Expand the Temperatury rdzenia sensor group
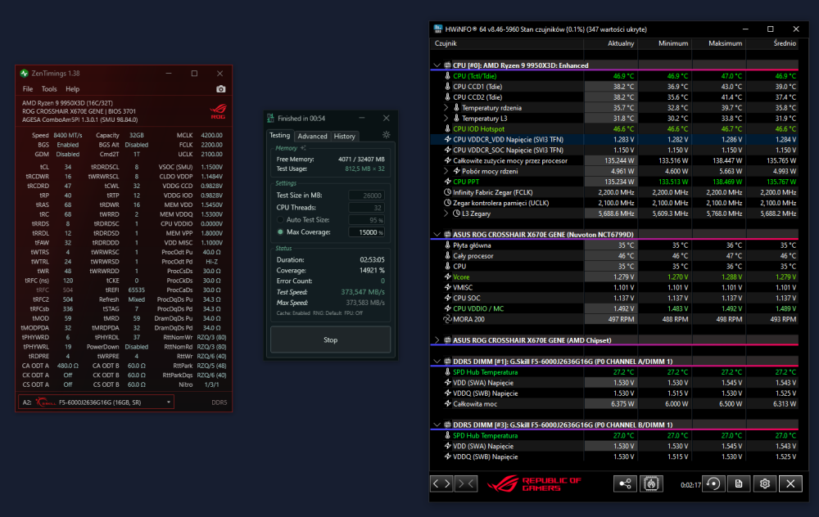Screen dimensions: 819x517 click(446, 108)
